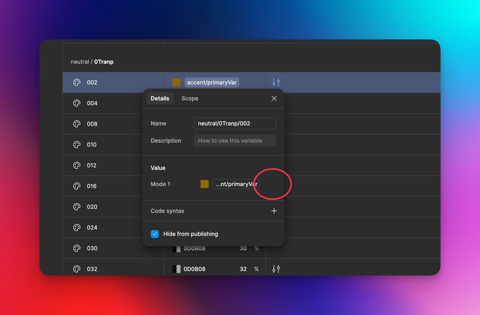Click the color swatch in row 002

[x=177, y=82]
